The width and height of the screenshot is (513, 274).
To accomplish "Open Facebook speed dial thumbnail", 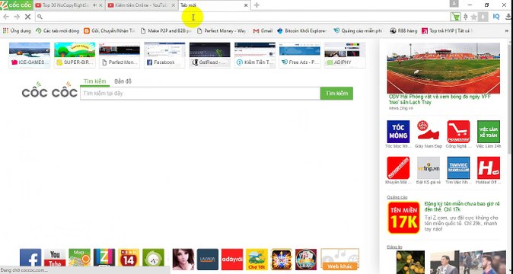I will pyautogui.click(x=164, y=55).
